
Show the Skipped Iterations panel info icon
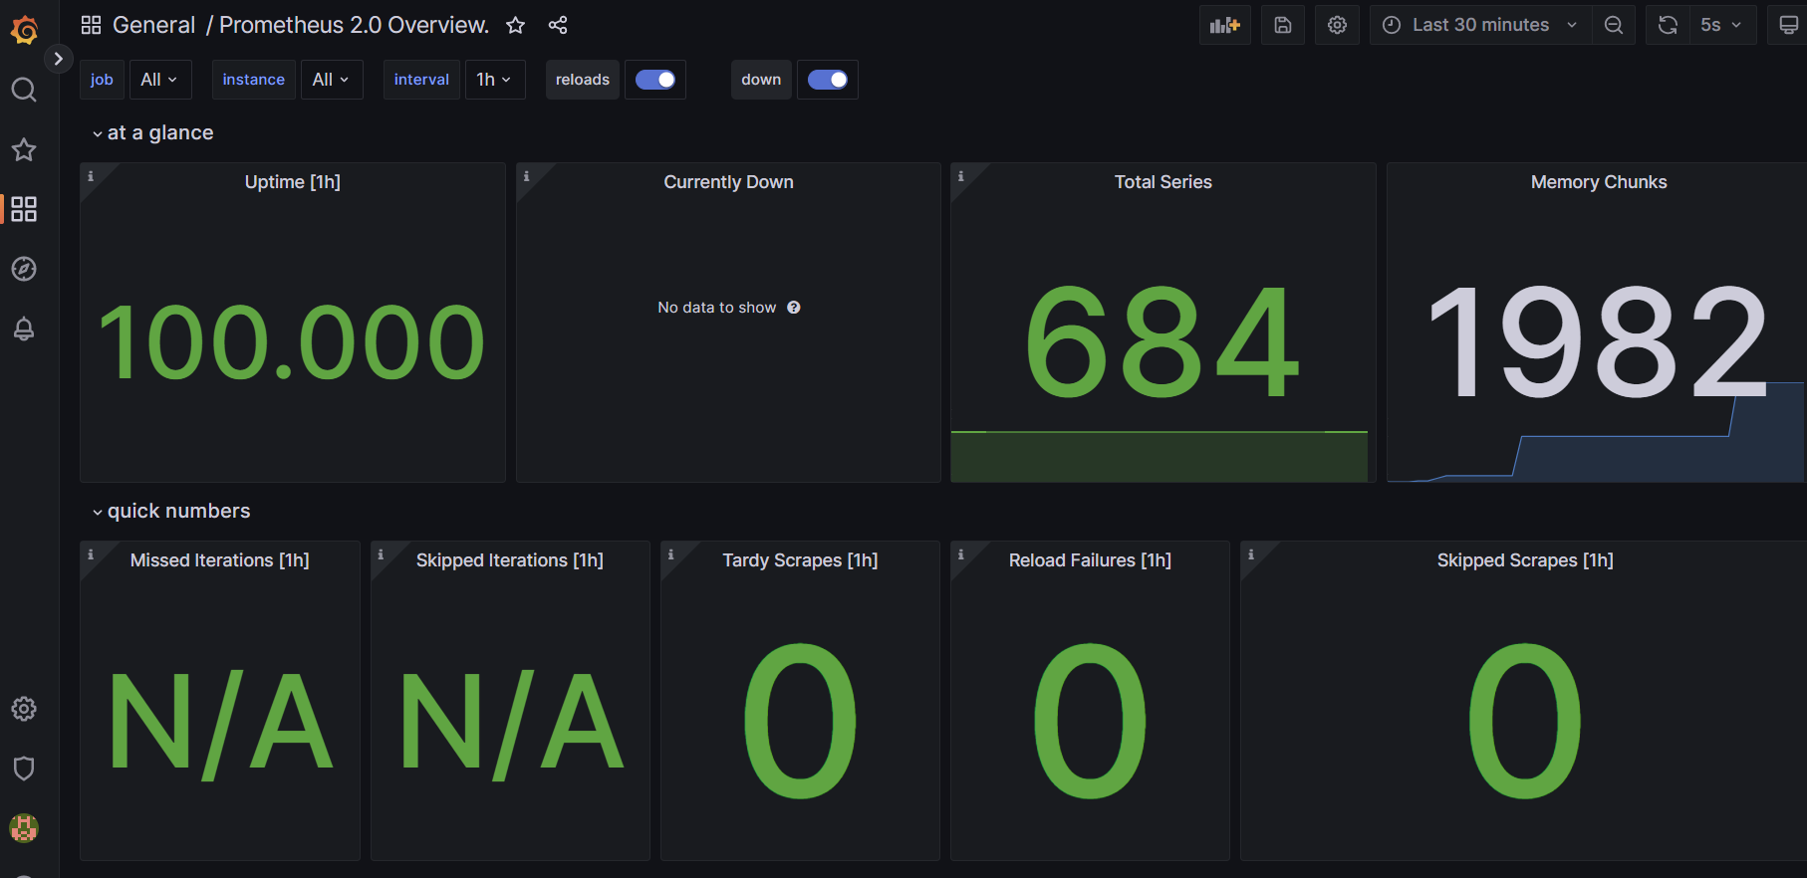pyautogui.click(x=381, y=554)
